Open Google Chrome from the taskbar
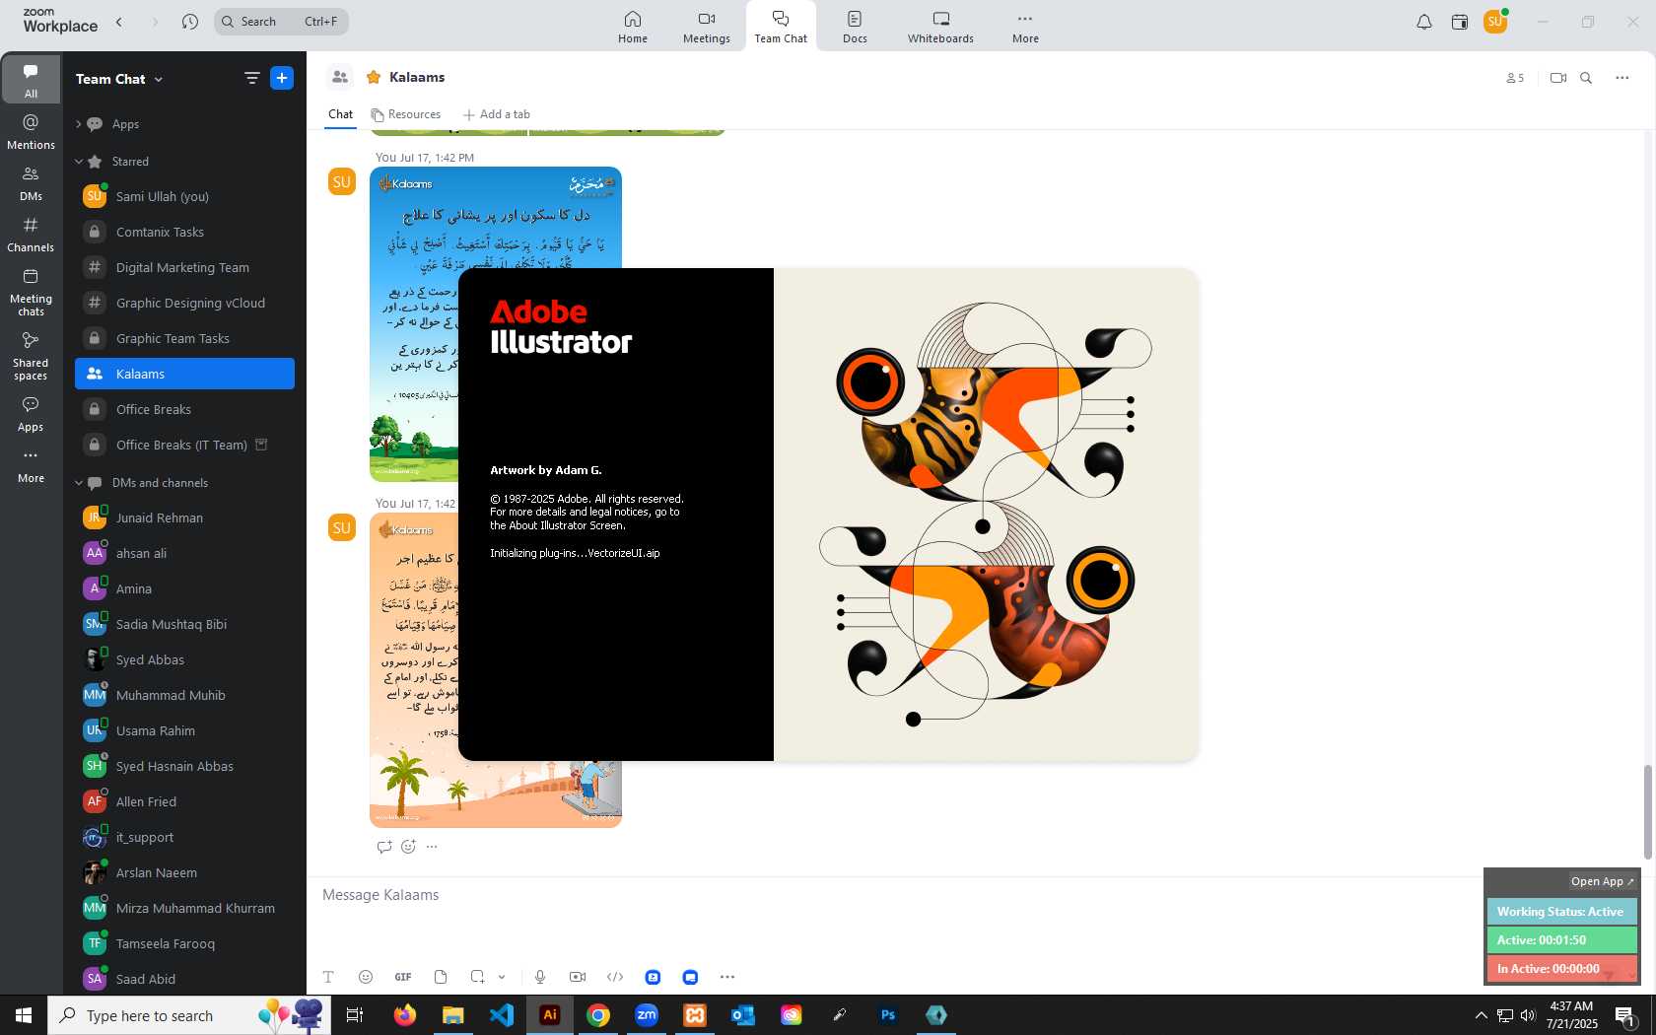This screenshot has width=1656, height=1035. tap(598, 1015)
